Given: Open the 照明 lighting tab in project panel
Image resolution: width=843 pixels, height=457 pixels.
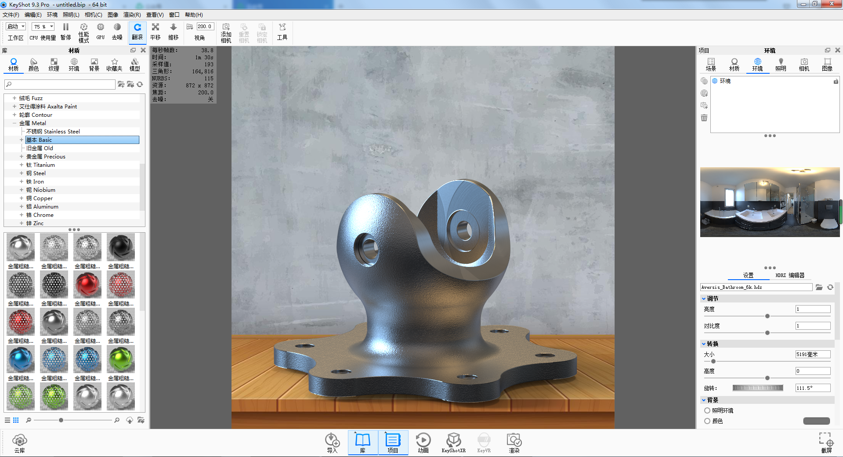Looking at the screenshot, I should point(781,65).
